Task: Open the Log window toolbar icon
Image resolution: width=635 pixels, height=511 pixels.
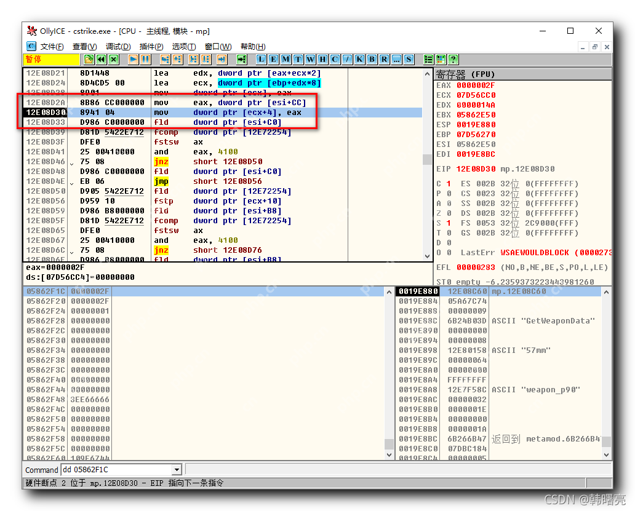Action: [x=261, y=60]
